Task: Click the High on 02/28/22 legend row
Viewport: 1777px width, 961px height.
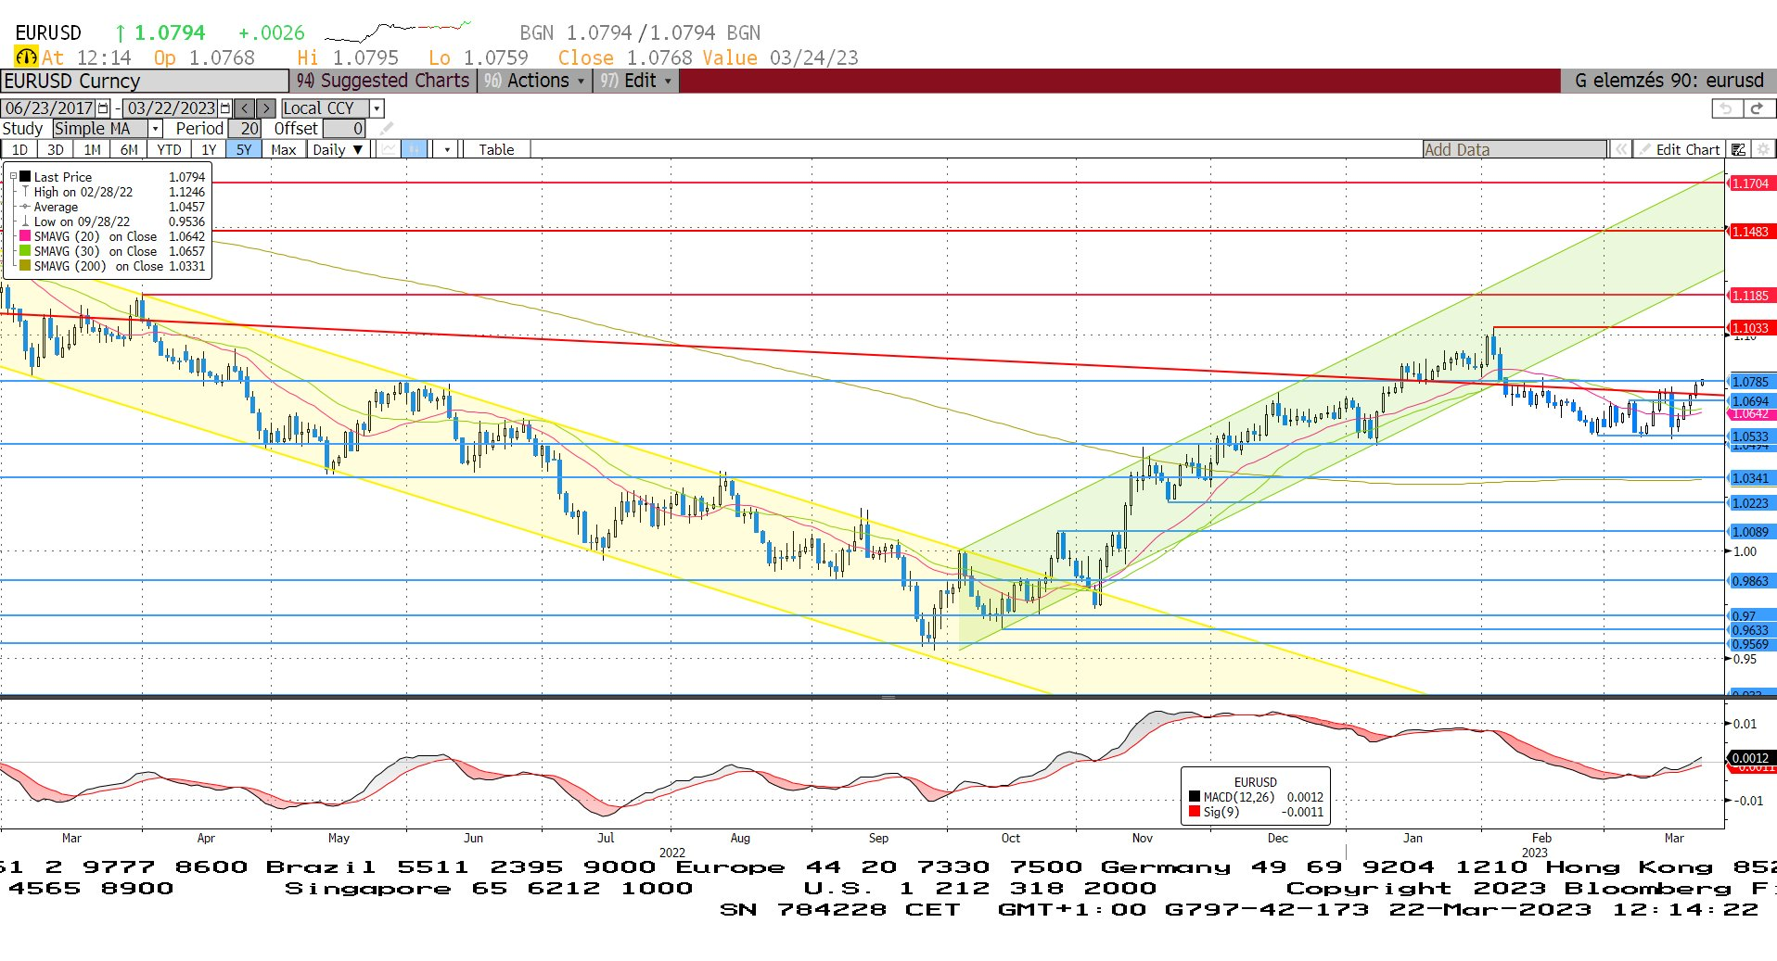Action: click(113, 192)
